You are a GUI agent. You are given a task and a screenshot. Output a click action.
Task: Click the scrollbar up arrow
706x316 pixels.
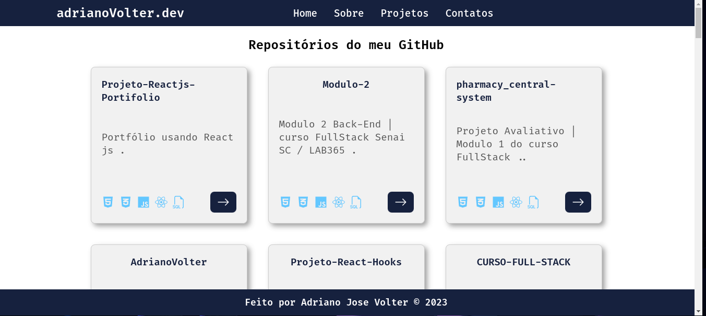click(699, 4)
